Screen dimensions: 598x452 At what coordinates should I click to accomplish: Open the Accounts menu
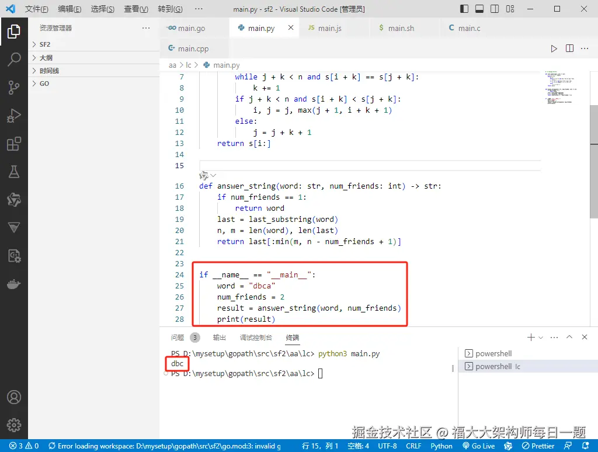point(14,397)
